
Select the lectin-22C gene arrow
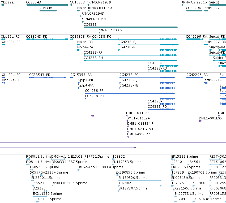(x=206, y=11)
